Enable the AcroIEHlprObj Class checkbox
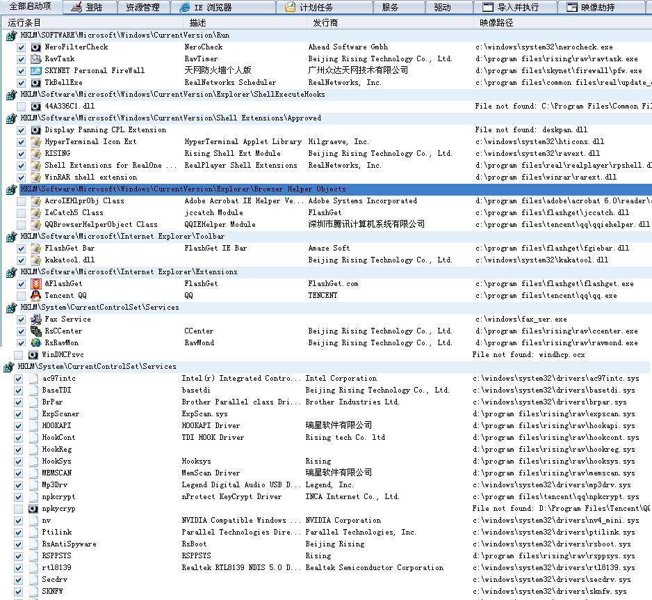Viewport: 652px width, 600px height. [22, 201]
